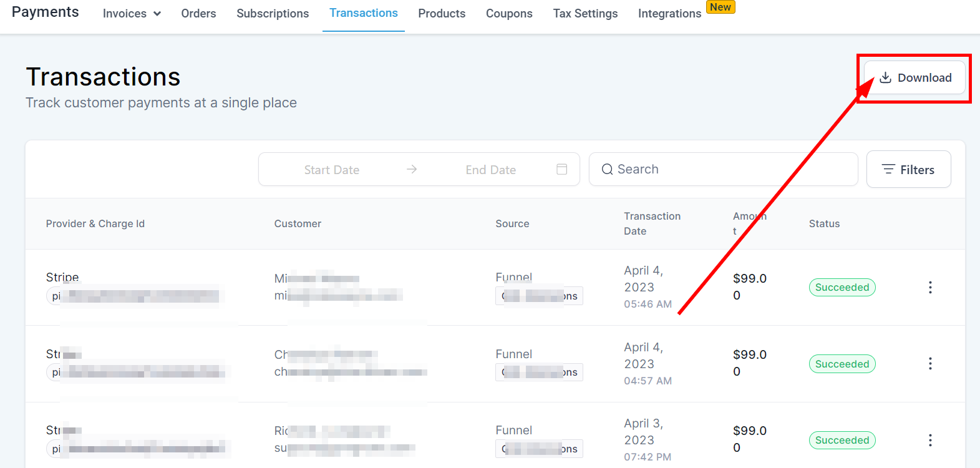The image size is (980, 468).
Task: Click the End Date field
Action: [x=490, y=170]
